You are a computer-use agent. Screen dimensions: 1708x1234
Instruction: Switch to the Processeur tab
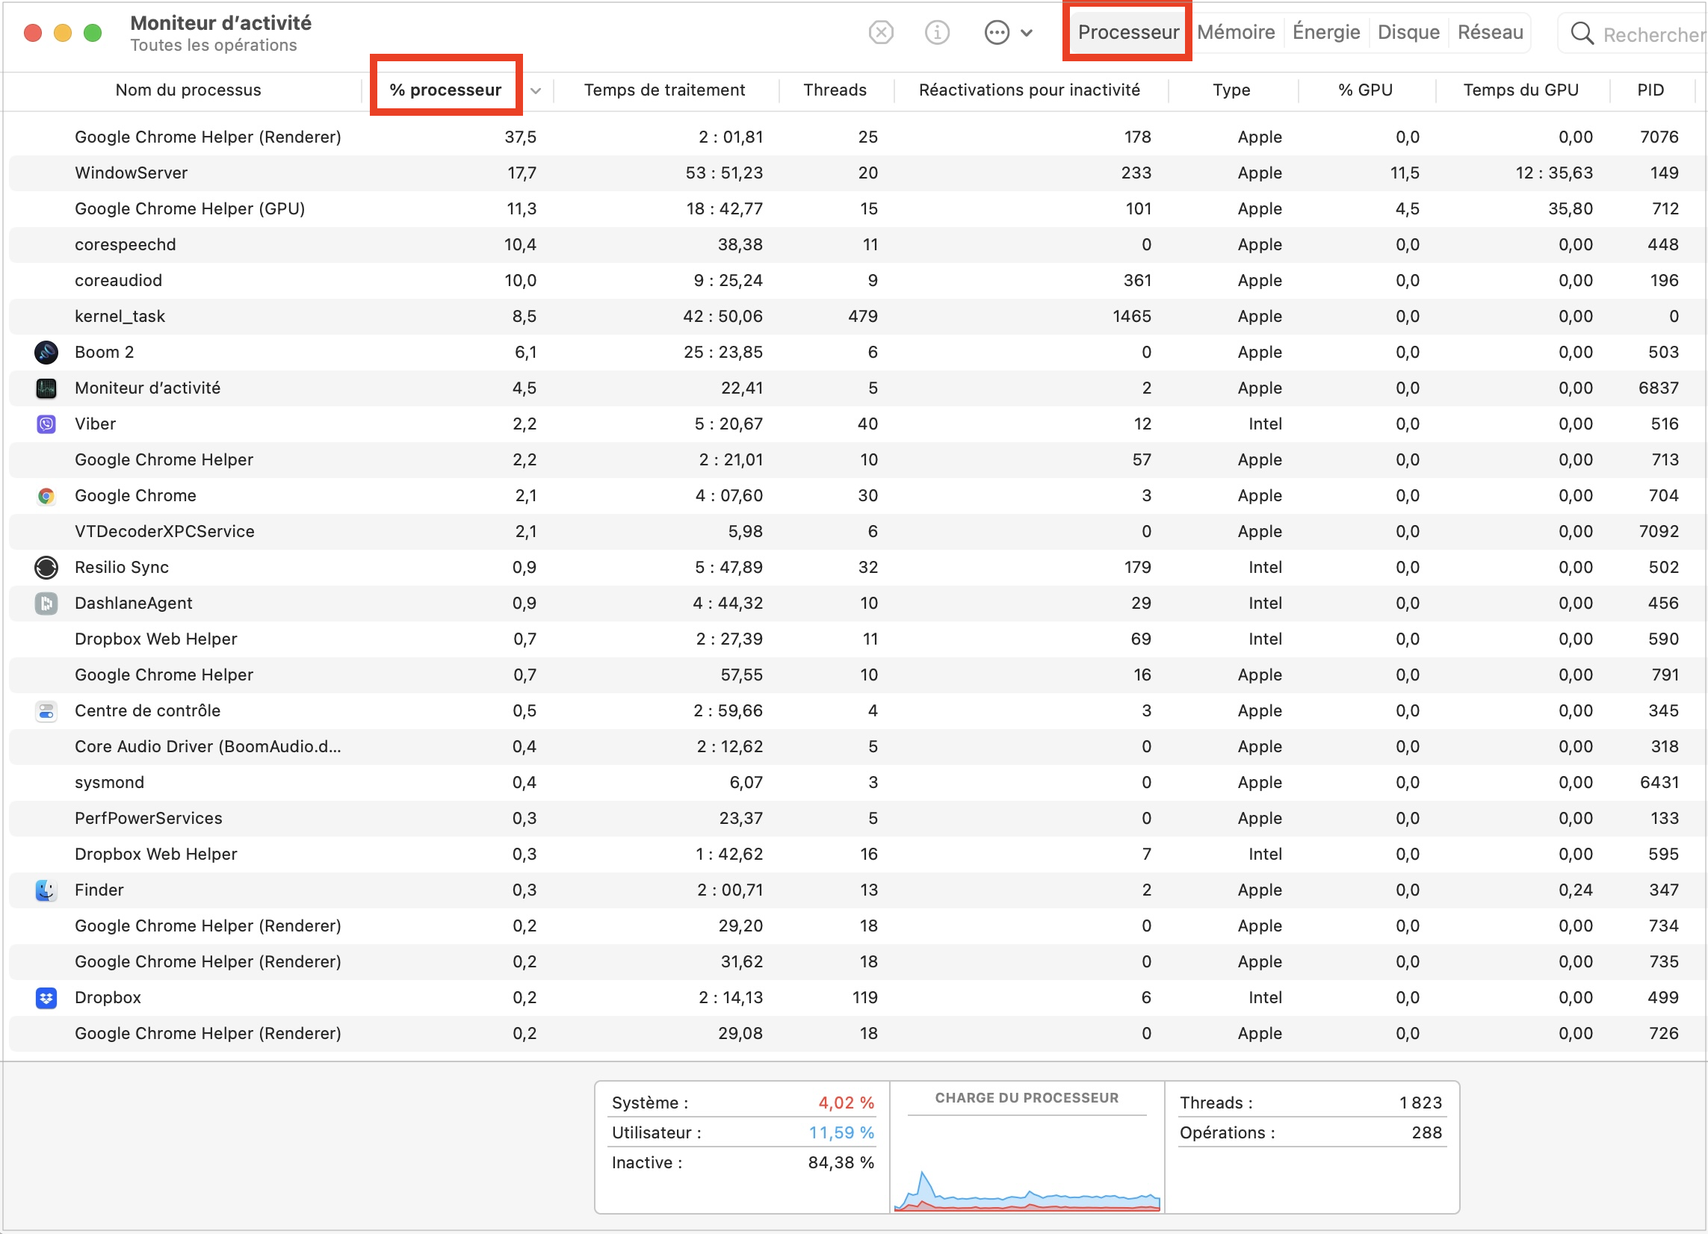coord(1128,32)
